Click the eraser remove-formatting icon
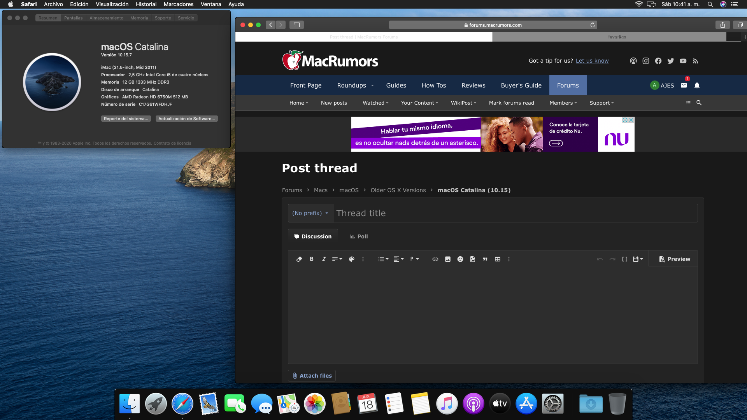This screenshot has width=747, height=420. tap(299, 259)
